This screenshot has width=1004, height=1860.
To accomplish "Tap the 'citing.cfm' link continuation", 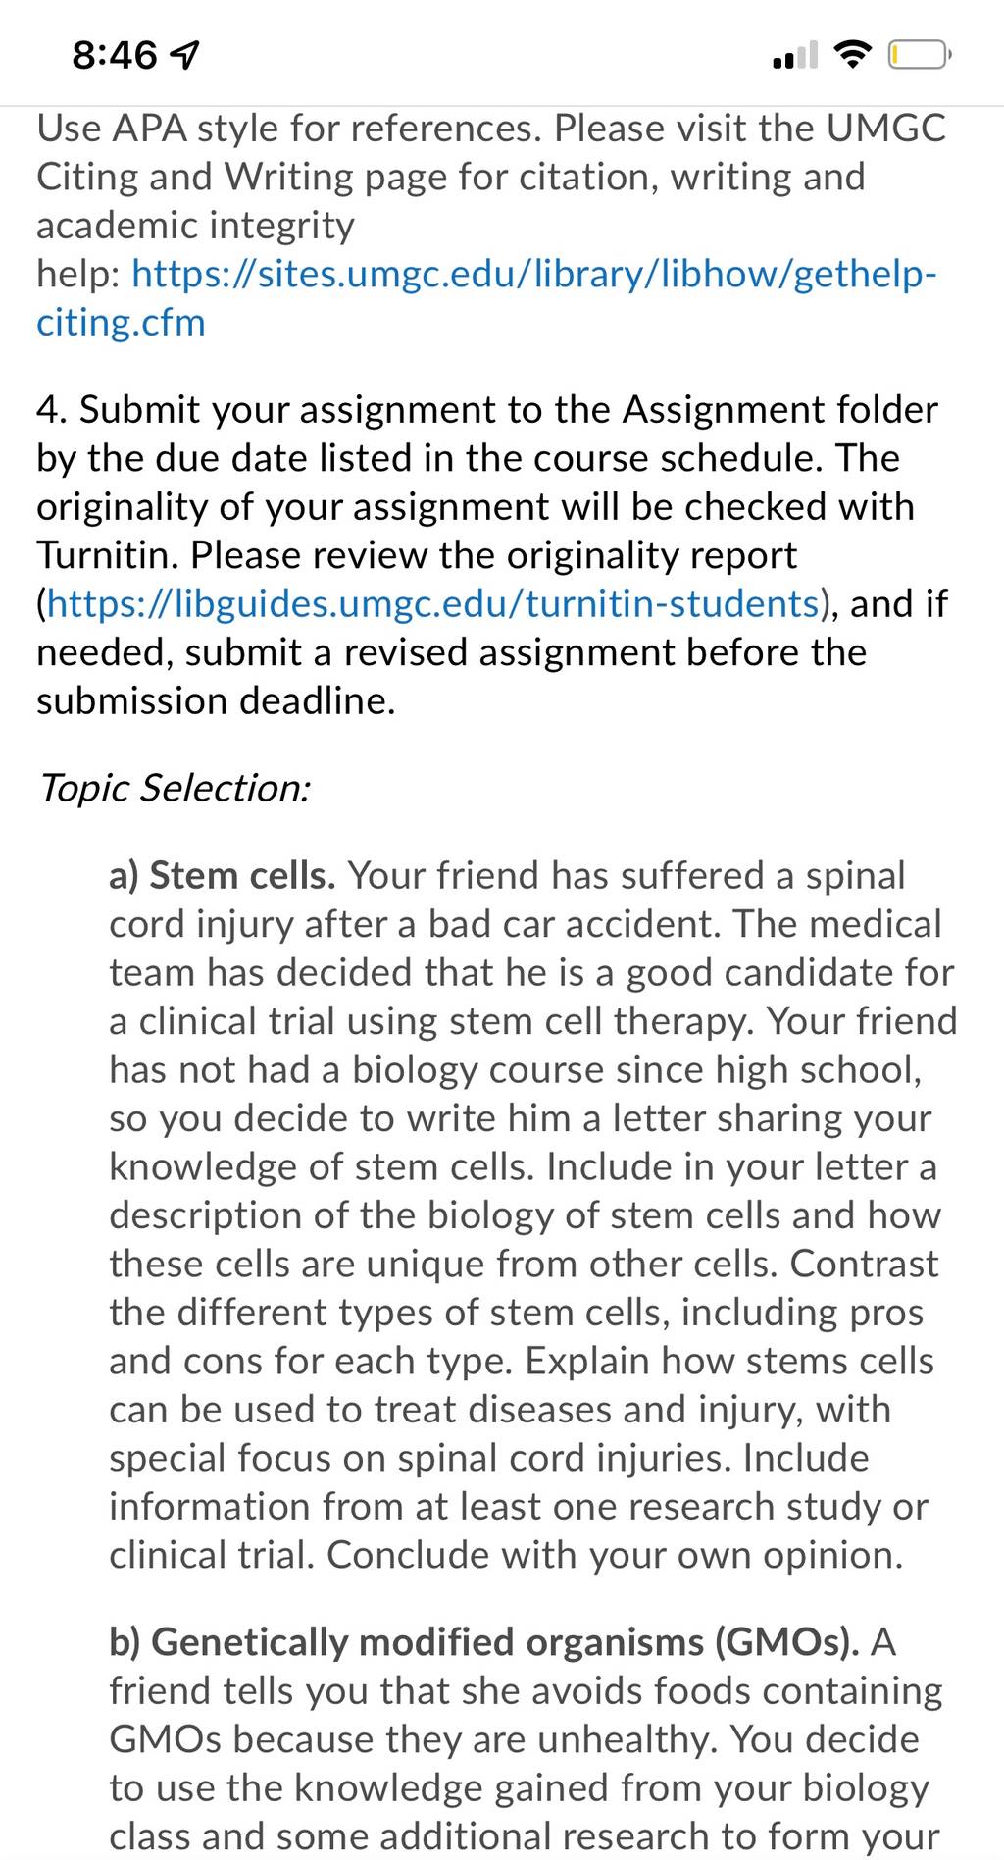I will click(121, 323).
